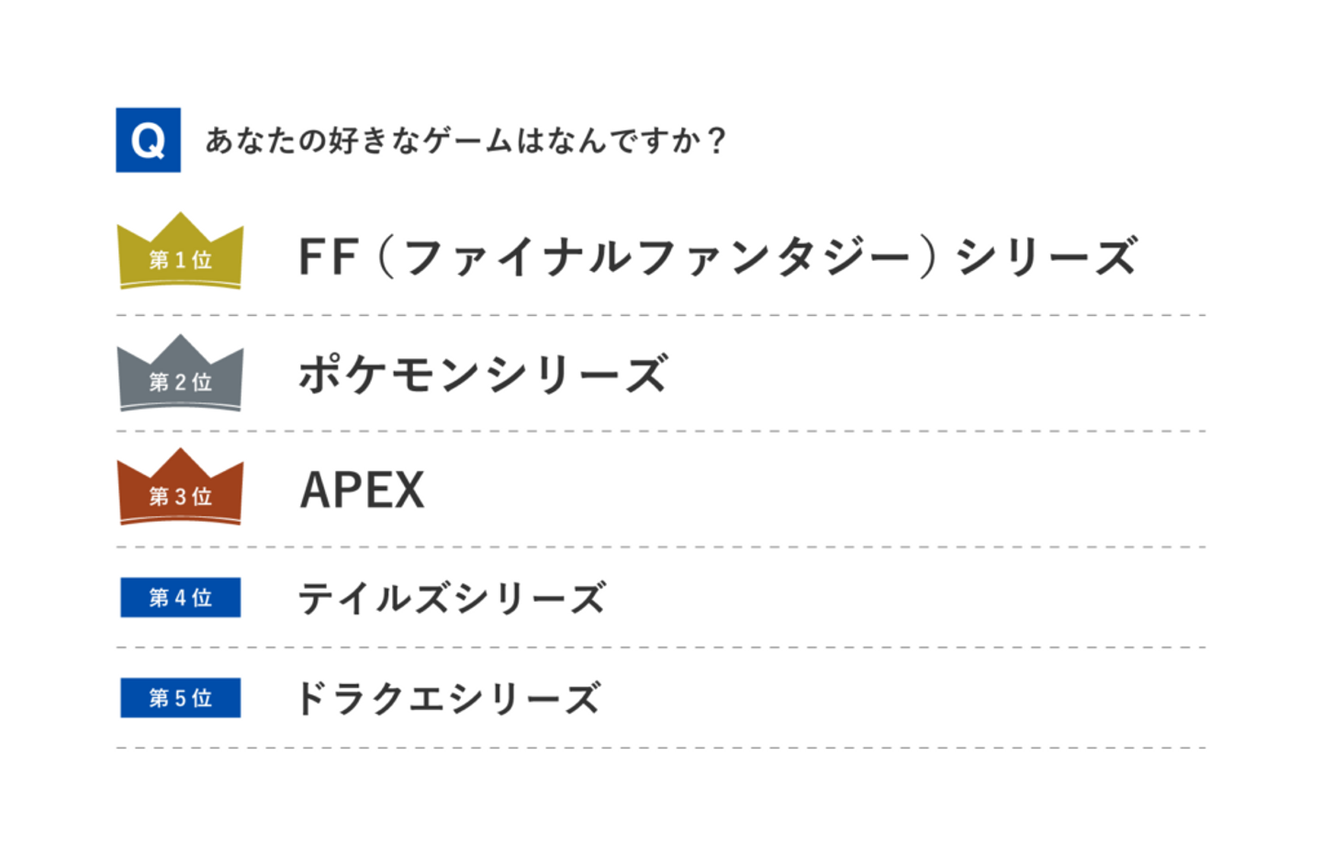Click the gold 第1位 crown badge
1322x856 pixels.
click(x=180, y=254)
